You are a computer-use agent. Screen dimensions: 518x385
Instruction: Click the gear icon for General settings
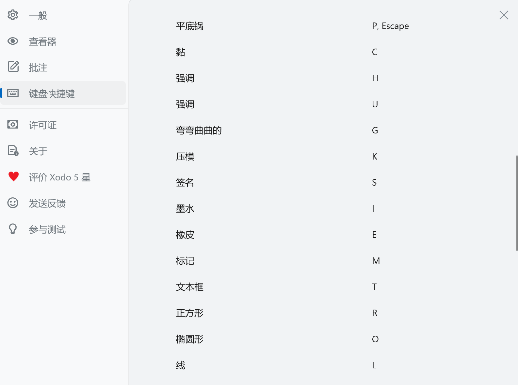[x=13, y=15]
